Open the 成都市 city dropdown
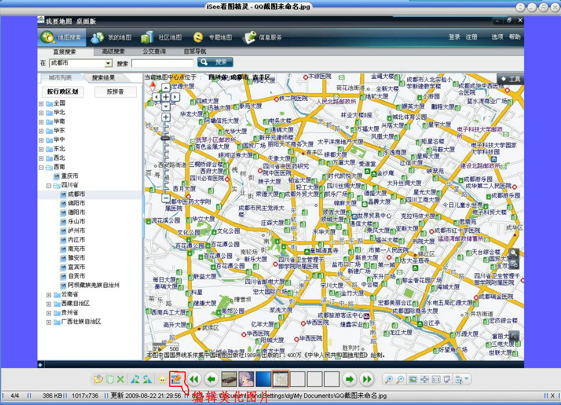 (x=81, y=63)
